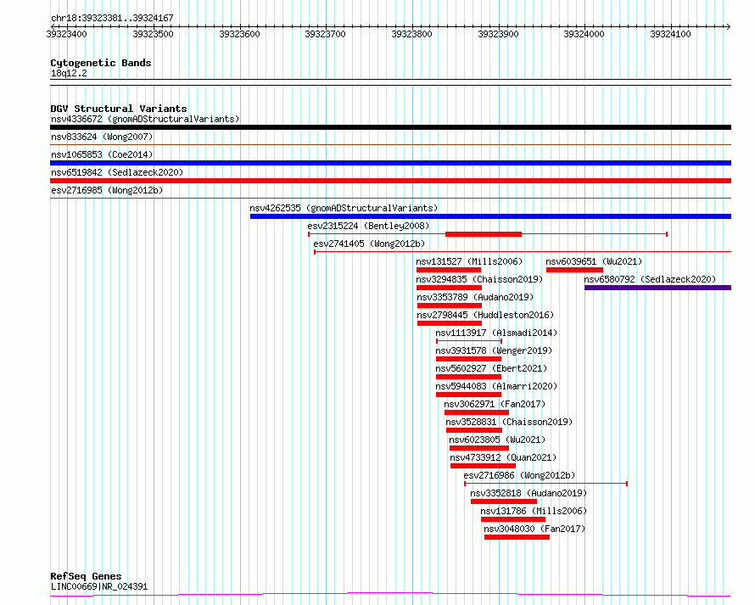755x605 pixels.
Task: Click the blue nsv4262535 variant bar
Action: click(x=490, y=216)
